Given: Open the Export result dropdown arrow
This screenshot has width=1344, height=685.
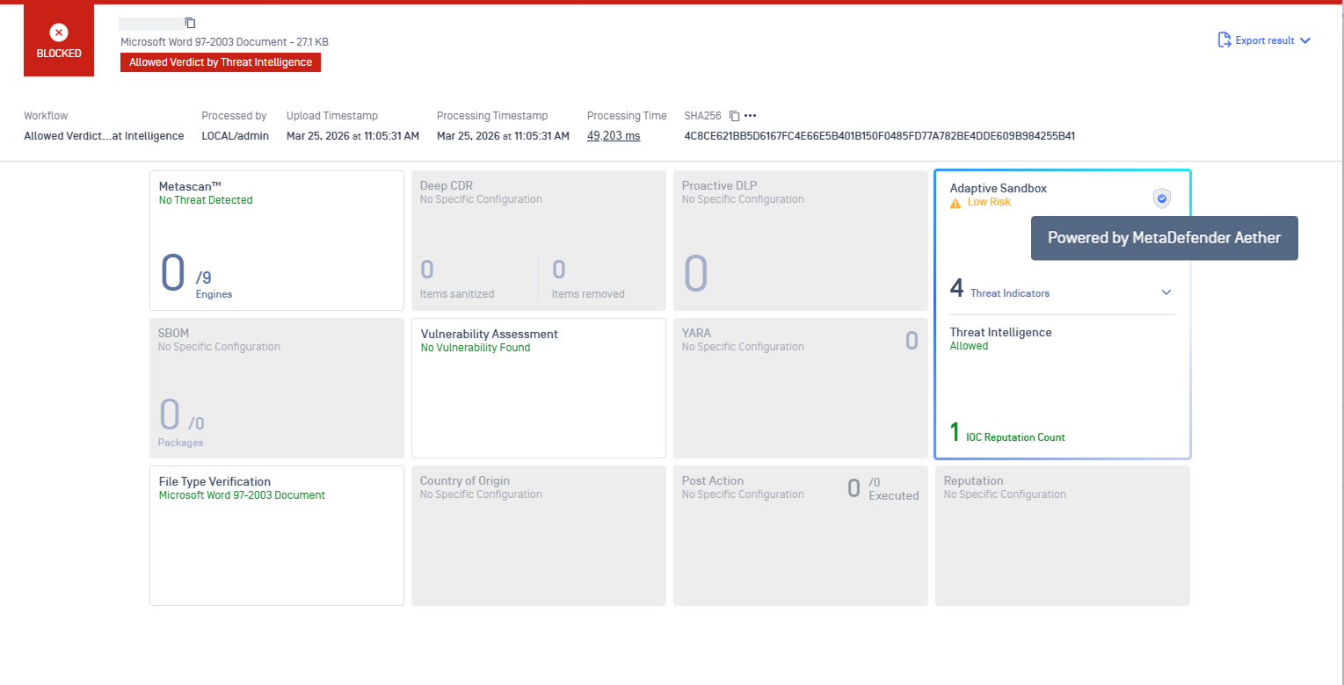Looking at the screenshot, I should click(x=1304, y=40).
